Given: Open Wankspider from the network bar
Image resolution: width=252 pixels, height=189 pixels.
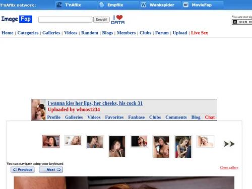Looking at the screenshot, I should click(x=161, y=5).
